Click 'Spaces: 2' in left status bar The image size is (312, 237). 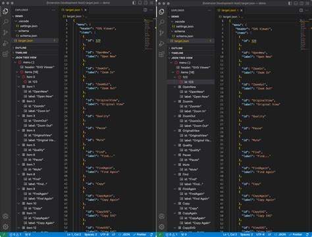(x=91, y=234)
